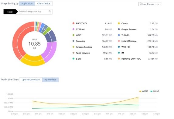Select the PROTOCOL legend label

82,23
